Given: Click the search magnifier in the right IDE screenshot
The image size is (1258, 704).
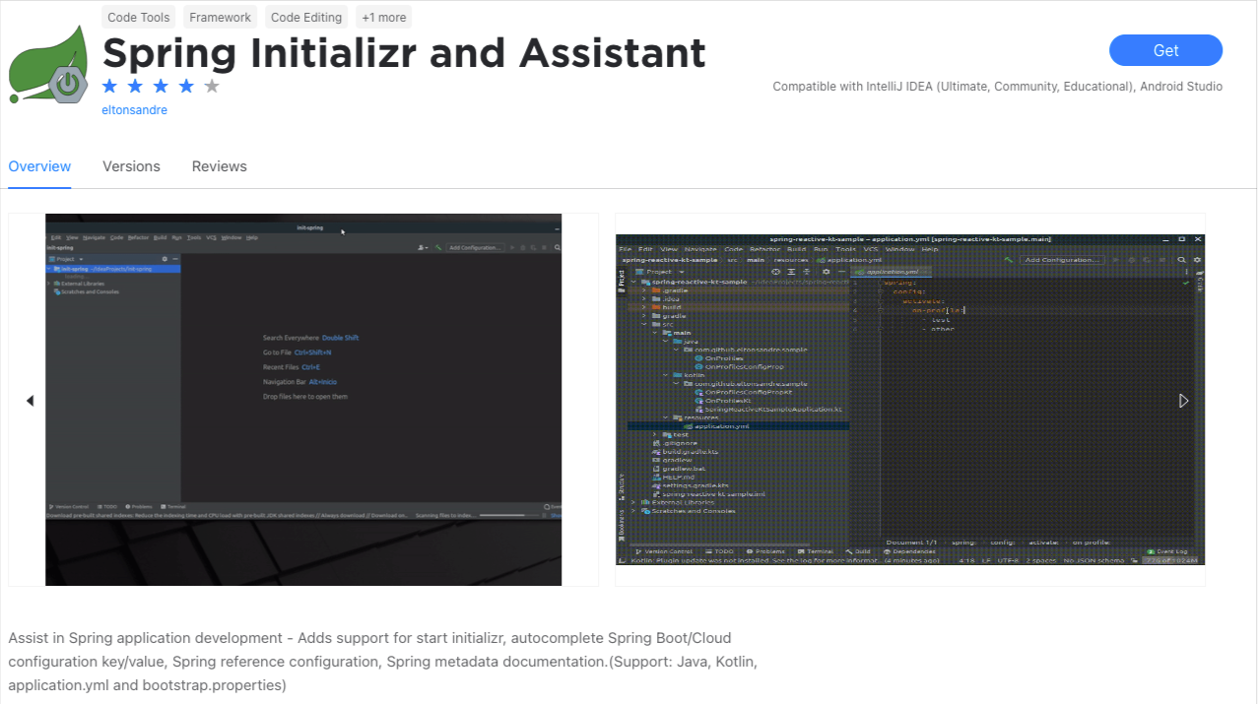Looking at the screenshot, I should coord(1181,260).
